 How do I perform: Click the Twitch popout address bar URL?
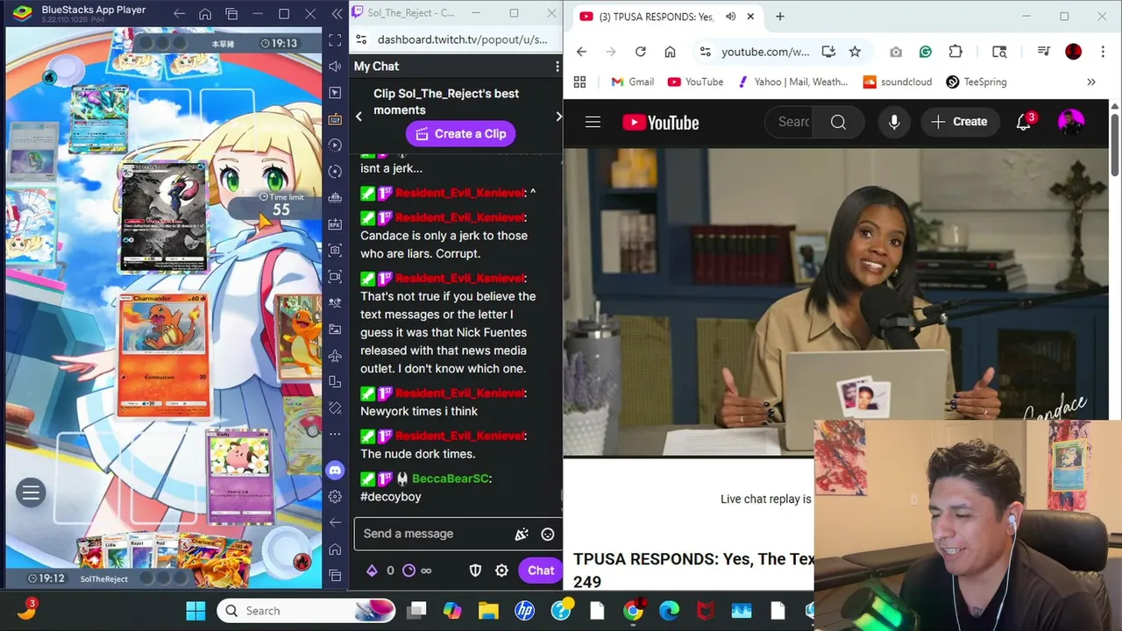click(x=462, y=39)
